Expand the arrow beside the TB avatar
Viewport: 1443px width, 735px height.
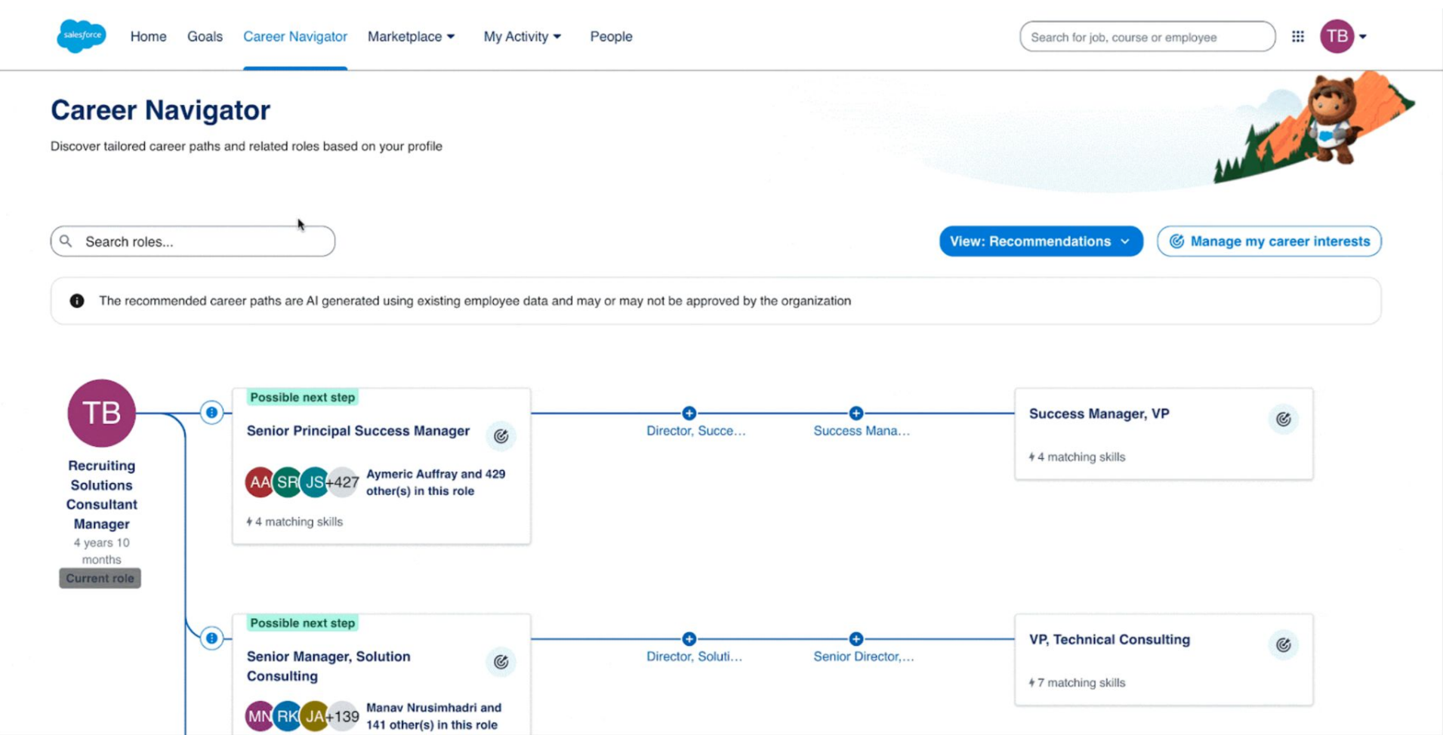point(1363,36)
